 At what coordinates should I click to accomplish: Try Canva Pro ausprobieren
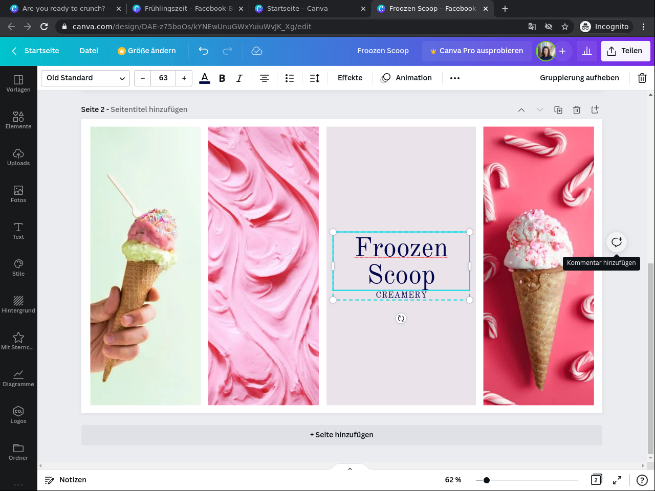click(476, 51)
